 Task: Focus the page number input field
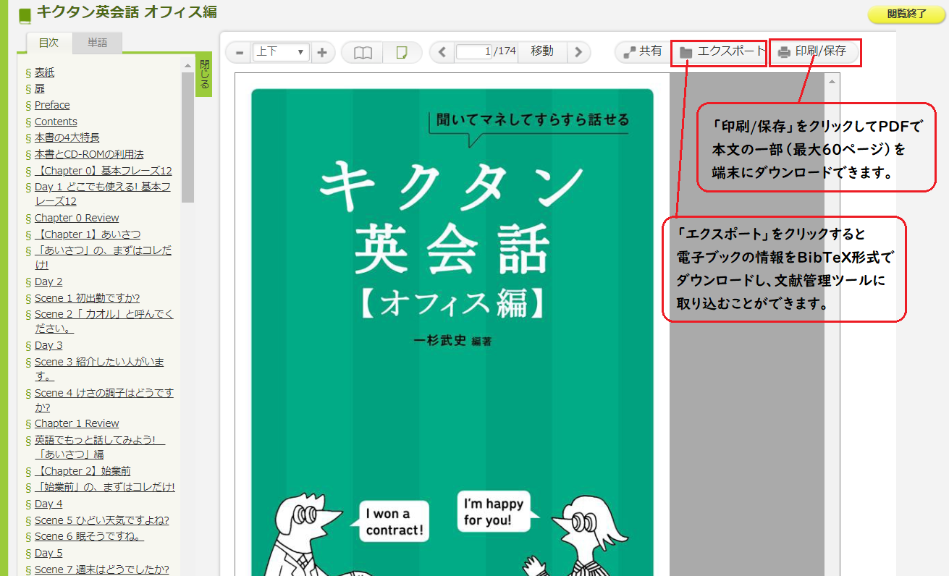click(x=475, y=52)
